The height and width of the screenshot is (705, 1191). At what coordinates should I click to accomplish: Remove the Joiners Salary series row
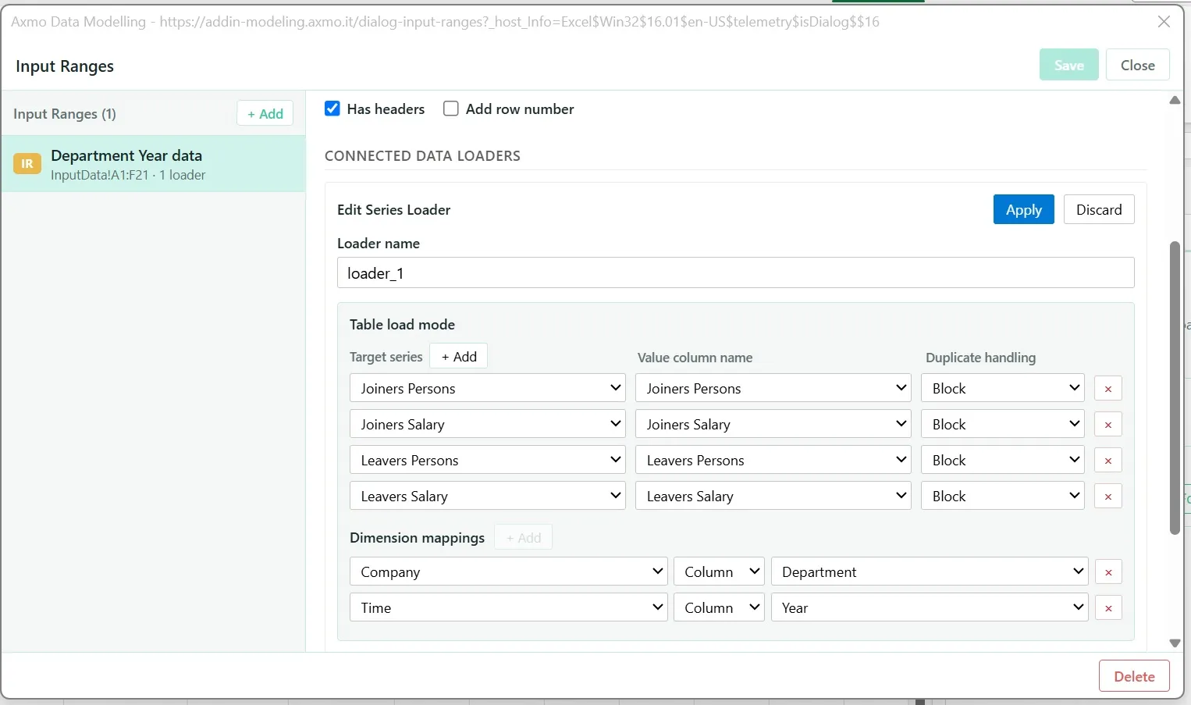point(1107,424)
